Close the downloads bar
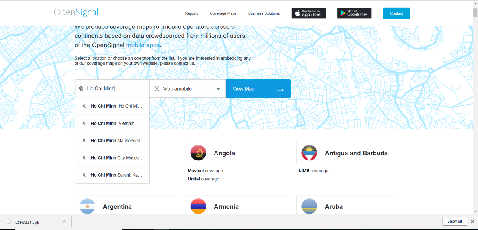The height and width of the screenshot is (230, 478). [x=472, y=221]
